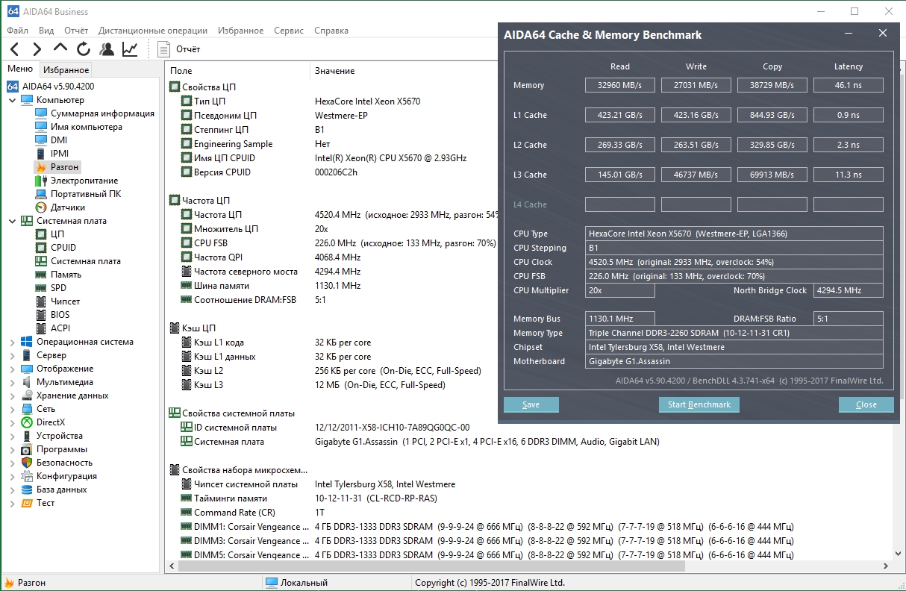This screenshot has height=591, width=906.
Task: Open the SPD tree item
Action: click(x=58, y=288)
